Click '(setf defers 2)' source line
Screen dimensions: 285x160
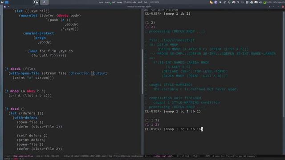pos(32,136)
